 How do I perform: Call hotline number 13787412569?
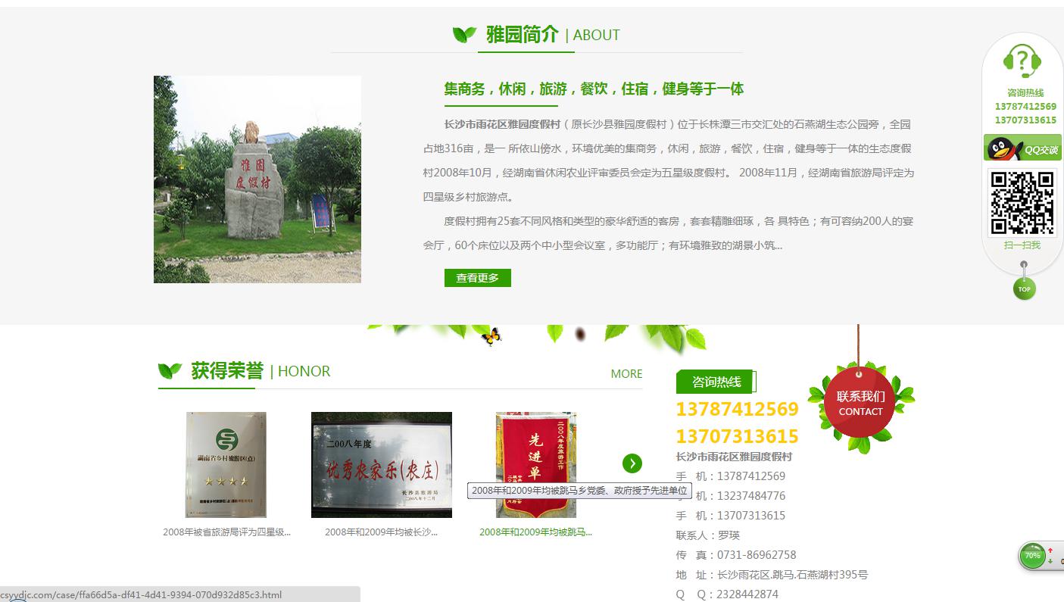coord(737,409)
